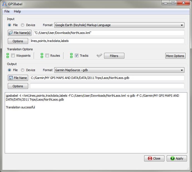Uncheck the Tracks checkbox
Viewport: 192px width, 172px height.
click(77, 56)
